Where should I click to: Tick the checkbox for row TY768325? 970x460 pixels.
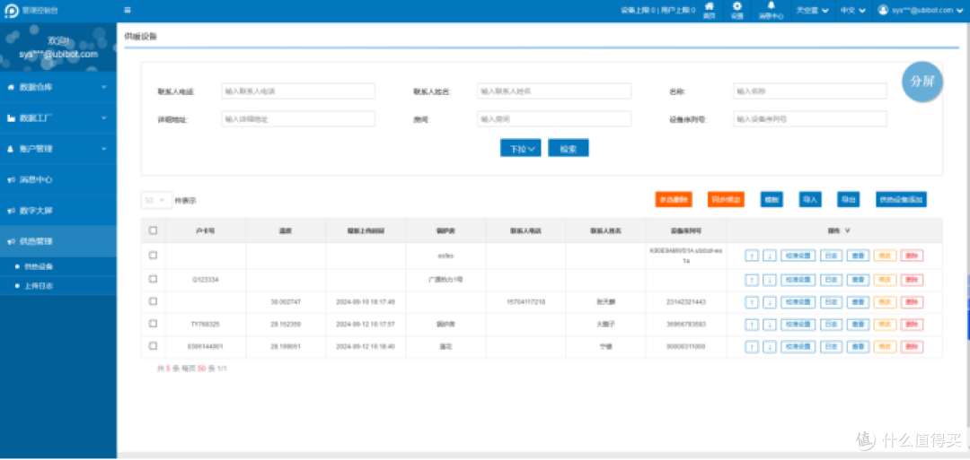click(x=153, y=324)
